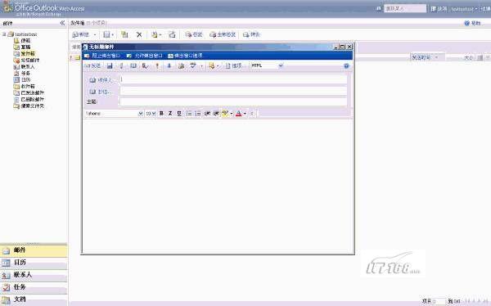Toggle Italic formatting
The width and height of the screenshot is (491, 306).
170,114
